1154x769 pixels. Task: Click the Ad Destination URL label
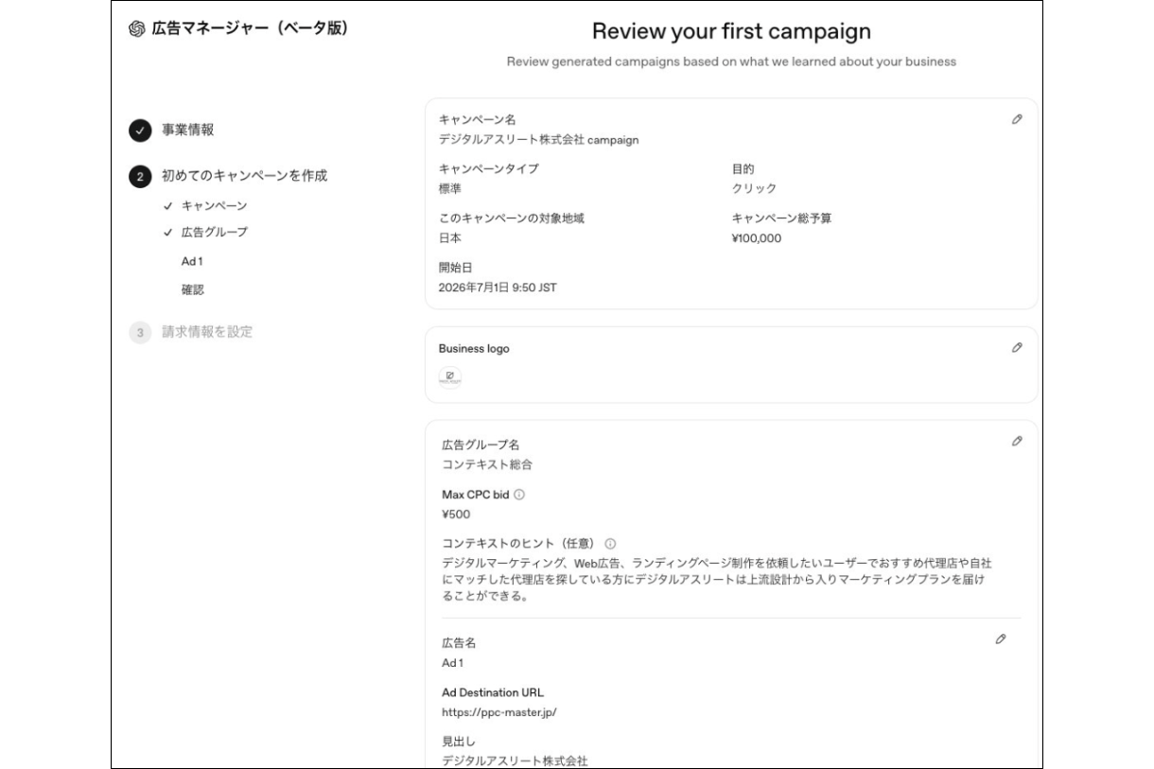pos(493,692)
